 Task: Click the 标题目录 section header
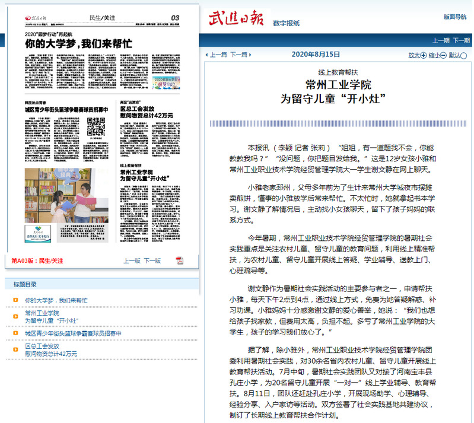click(25, 284)
